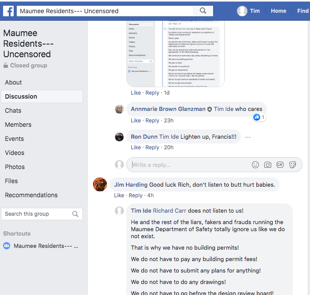Switch to the Discussion tab
310x295 pixels.
(21, 96)
